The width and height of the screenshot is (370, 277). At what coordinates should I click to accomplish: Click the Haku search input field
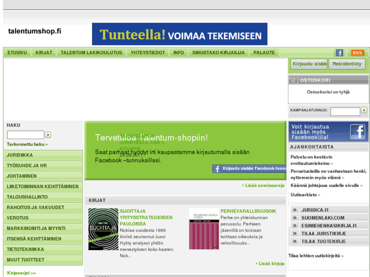tap(25, 135)
